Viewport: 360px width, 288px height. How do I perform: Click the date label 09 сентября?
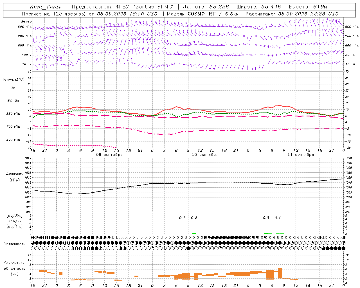click(x=109, y=155)
